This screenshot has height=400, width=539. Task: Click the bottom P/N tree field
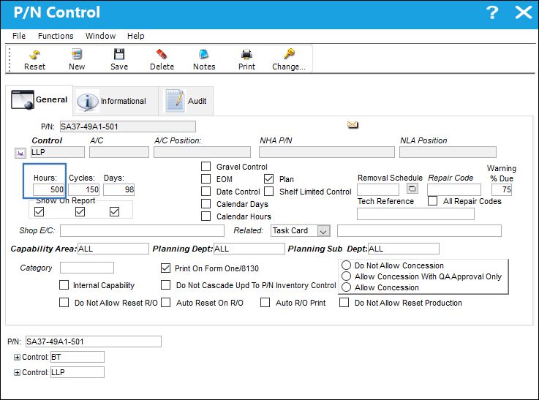click(x=93, y=341)
